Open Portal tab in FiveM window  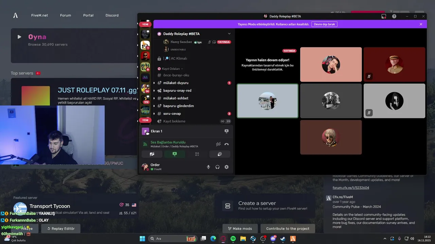point(88,15)
